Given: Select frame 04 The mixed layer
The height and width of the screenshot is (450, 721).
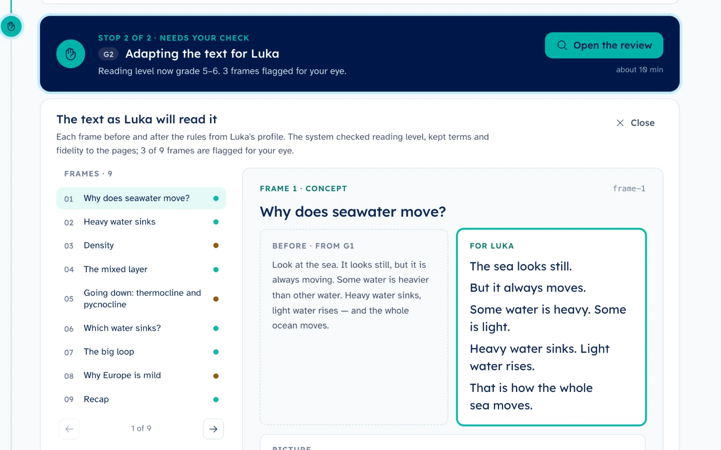Looking at the screenshot, I should click(141, 270).
